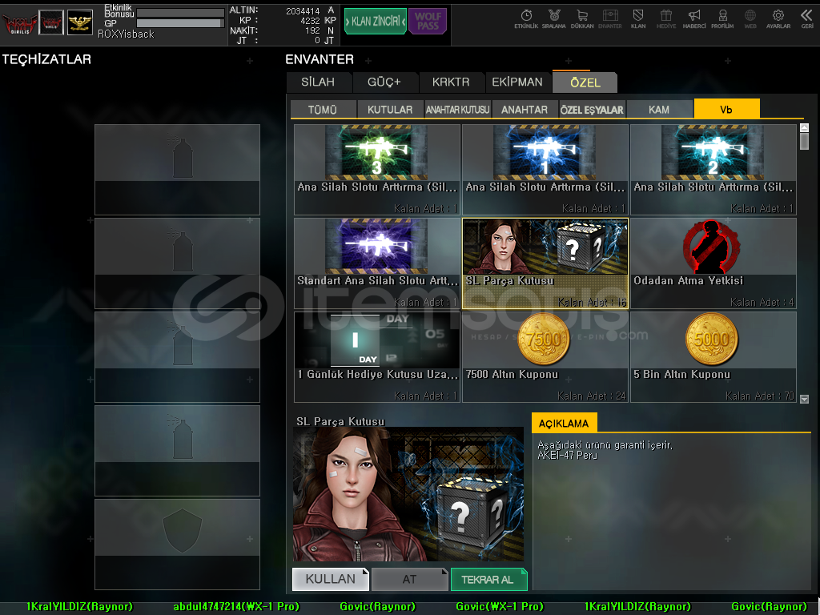Switch to the ÖZEL tab
This screenshot has width=820, height=615.
tap(585, 82)
